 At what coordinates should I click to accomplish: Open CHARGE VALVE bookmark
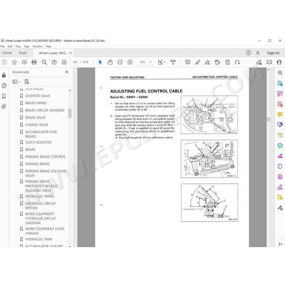(37, 125)
